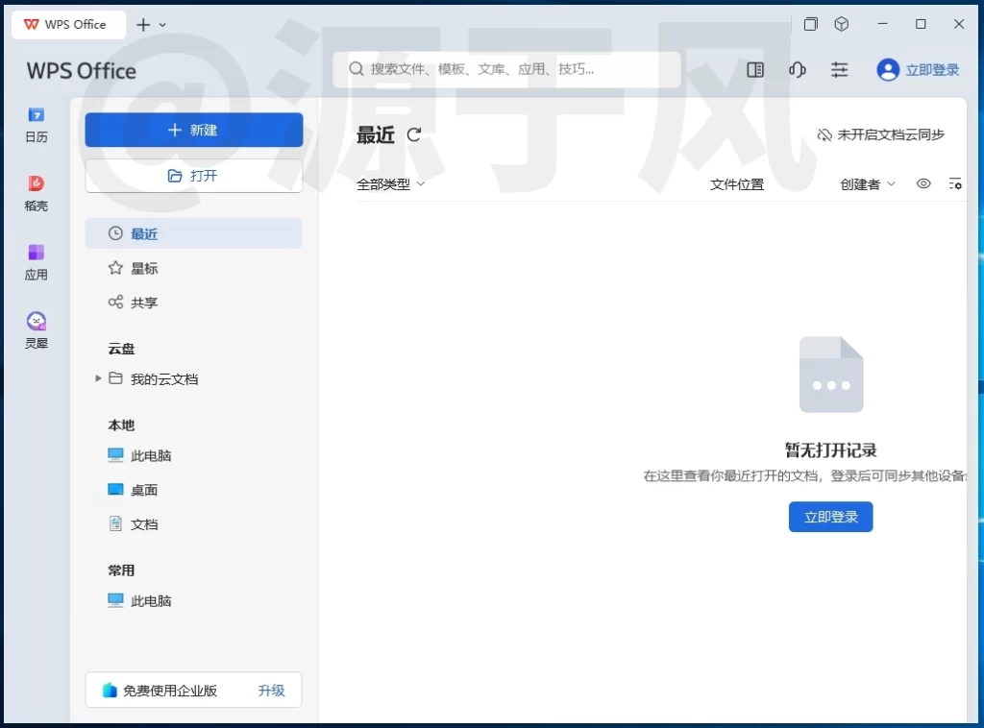Click the 本地 section heading
984x728 pixels.
point(121,425)
